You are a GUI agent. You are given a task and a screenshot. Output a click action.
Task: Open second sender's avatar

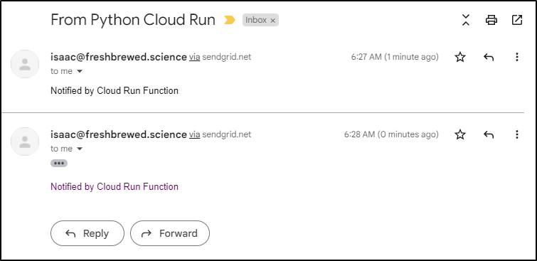tap(25, 142)
